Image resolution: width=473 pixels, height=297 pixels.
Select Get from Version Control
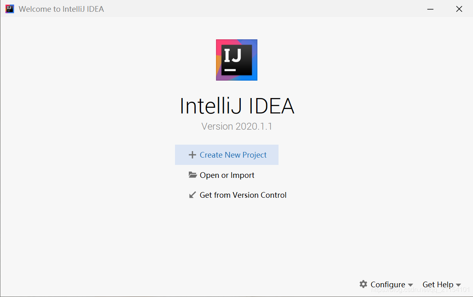tap(243, 195)
